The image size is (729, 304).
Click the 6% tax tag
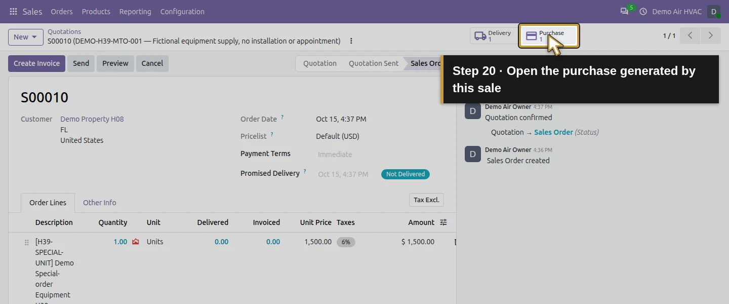tap(346, 242)
